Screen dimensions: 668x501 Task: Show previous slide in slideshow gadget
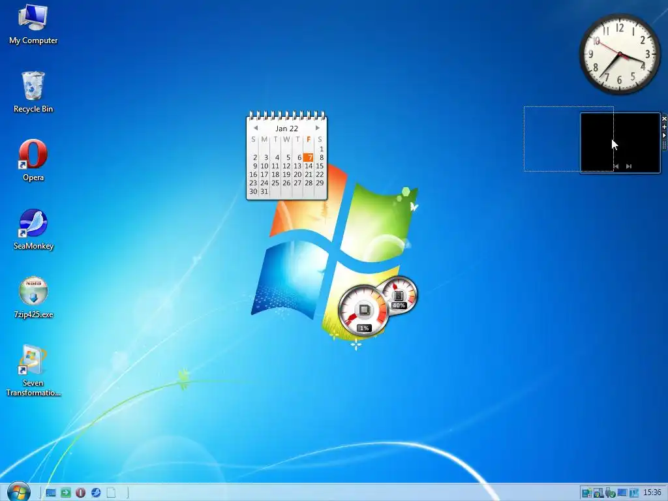click(616, 166)
